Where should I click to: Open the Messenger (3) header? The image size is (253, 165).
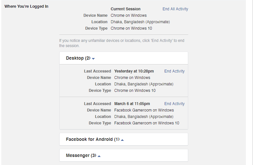click(123, 155)
